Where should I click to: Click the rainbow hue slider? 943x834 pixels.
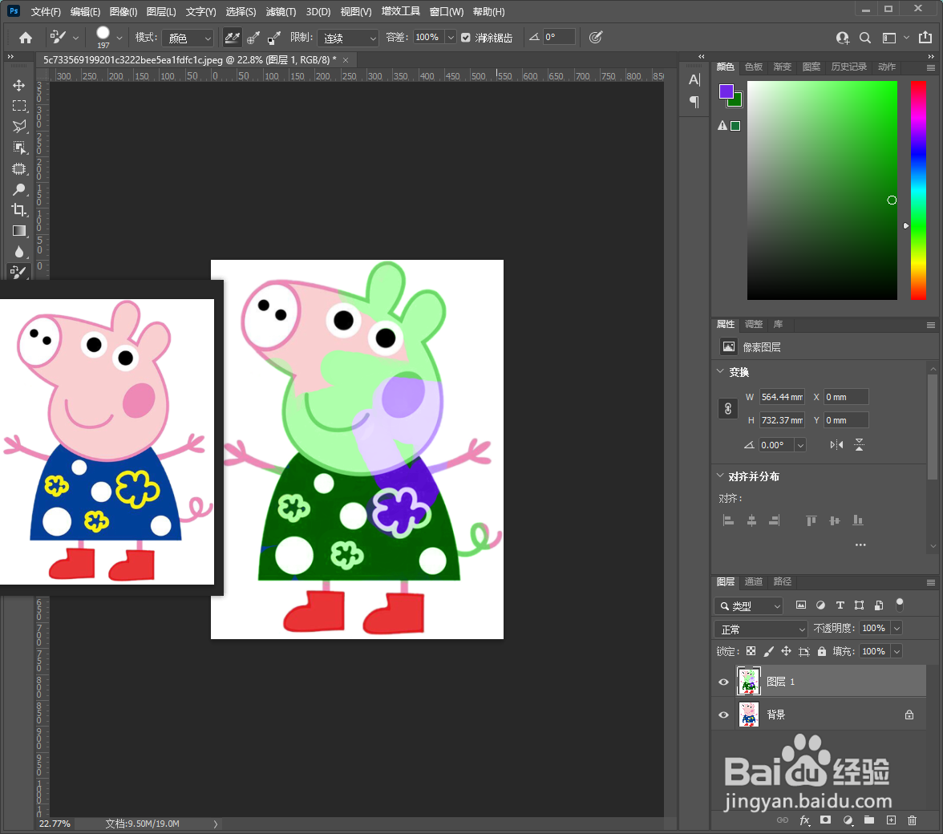coord(918,190)
